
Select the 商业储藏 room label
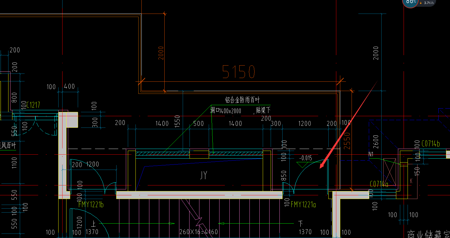coord(428,234)
